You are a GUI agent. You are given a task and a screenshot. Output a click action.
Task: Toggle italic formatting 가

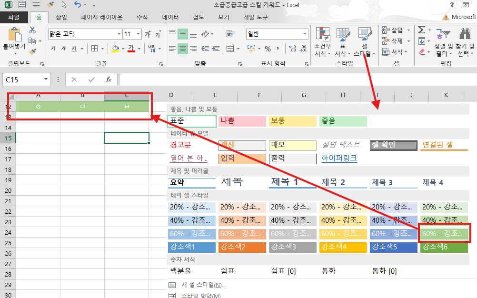pyautogui.click(x=64, y=49)
